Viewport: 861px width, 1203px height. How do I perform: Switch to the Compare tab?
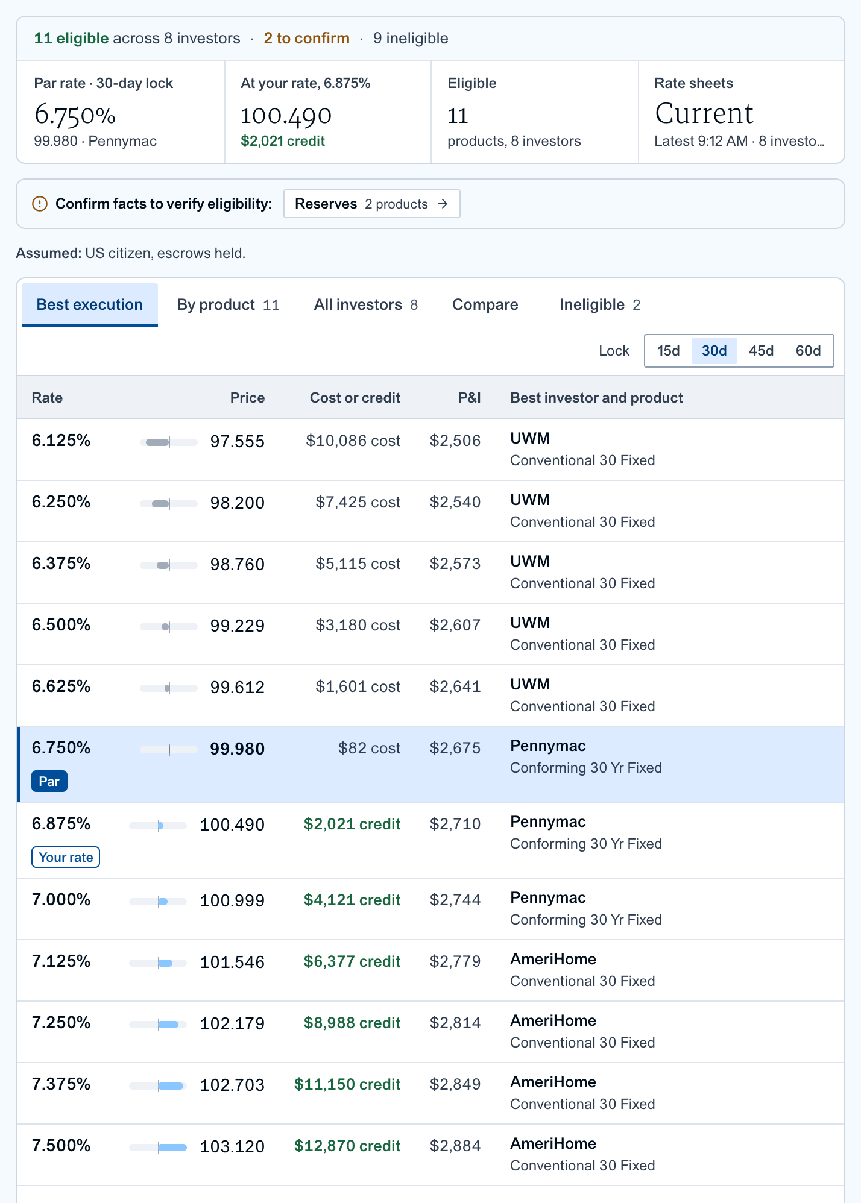pos(485,305)
